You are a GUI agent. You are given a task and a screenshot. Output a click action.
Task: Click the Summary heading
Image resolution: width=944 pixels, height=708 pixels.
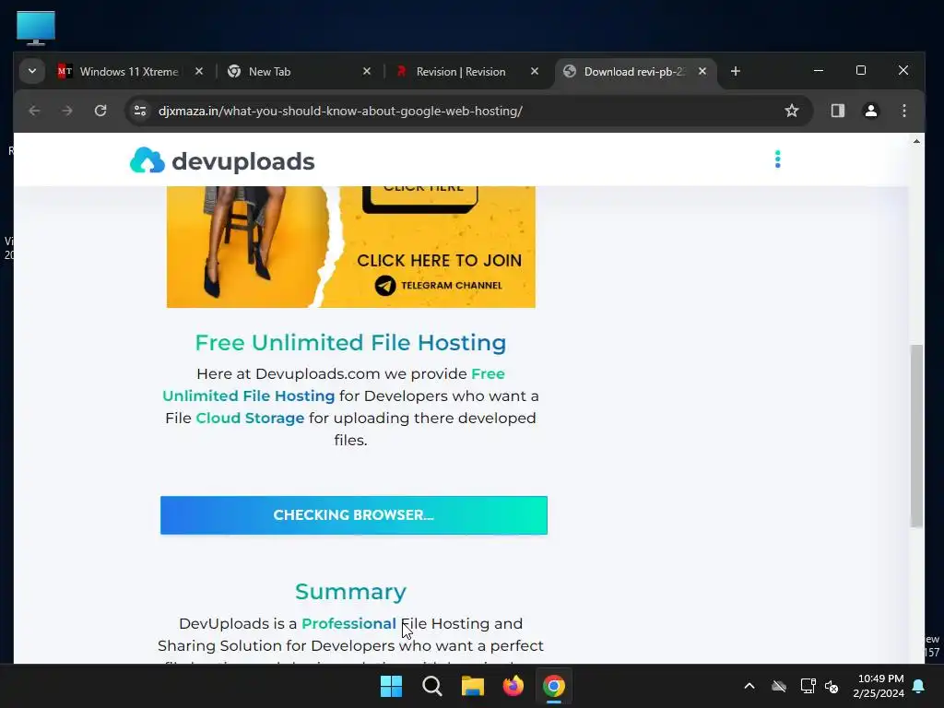pyautogui.click(x=350, y=592)
